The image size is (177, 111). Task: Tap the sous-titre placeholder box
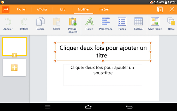(x=103, y=75)
